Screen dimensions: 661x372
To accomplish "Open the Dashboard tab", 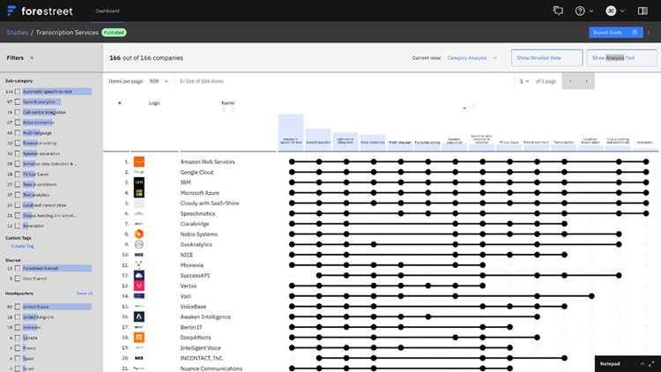I will 107,11.
